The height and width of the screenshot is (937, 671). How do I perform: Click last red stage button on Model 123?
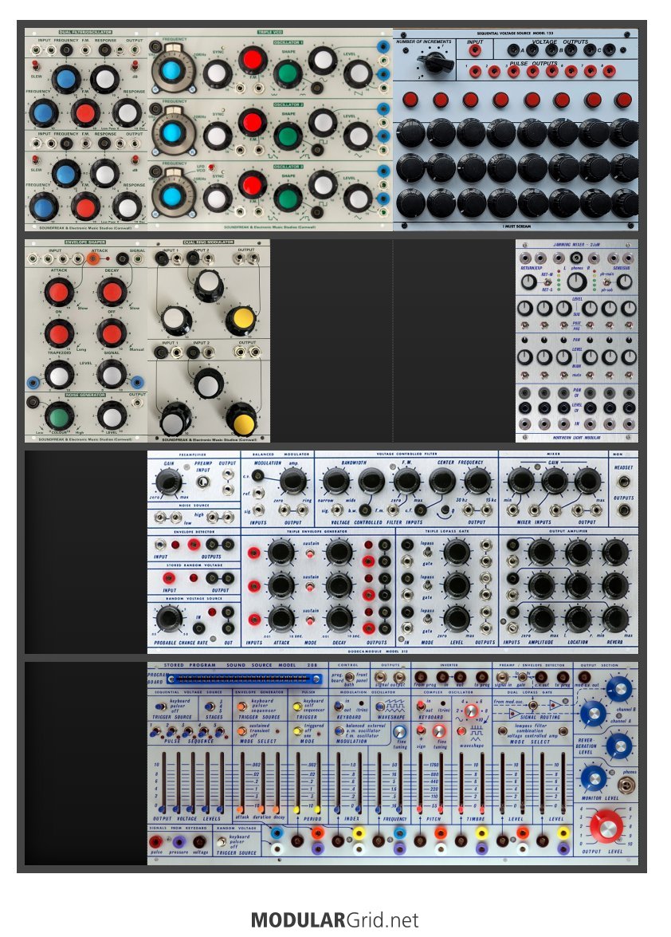coord(622,99)
